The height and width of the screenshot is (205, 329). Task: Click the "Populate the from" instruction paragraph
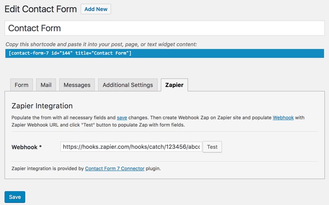(61, 118)
